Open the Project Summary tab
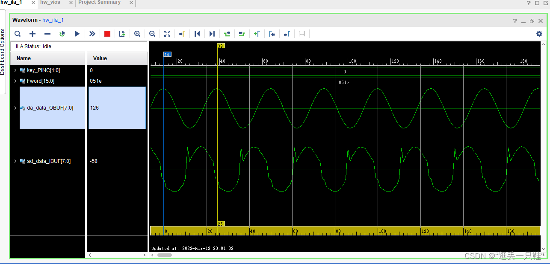550x264 pixels. [x=99, y=3]
